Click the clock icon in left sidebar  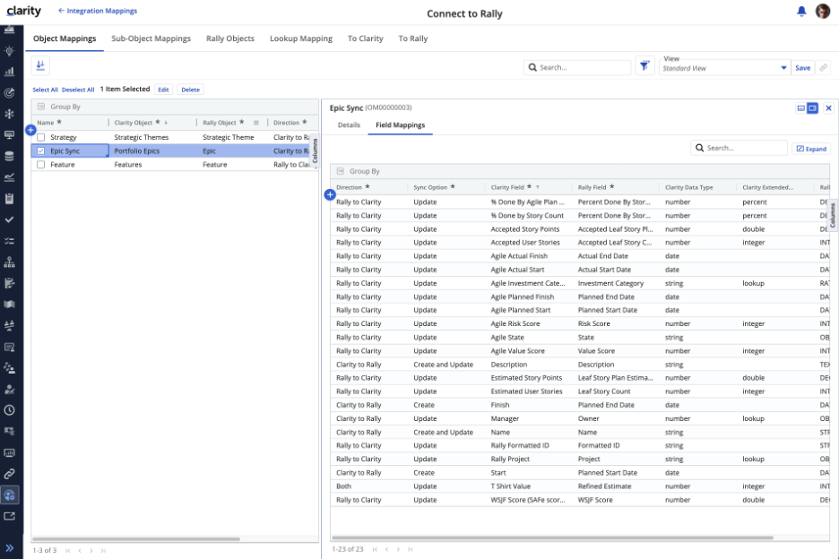(x=10, y=409)
